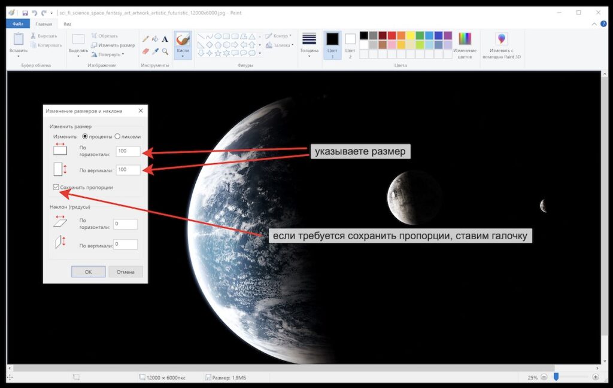Click the Вставить paste clipboard icon

[x=19, y=39]
